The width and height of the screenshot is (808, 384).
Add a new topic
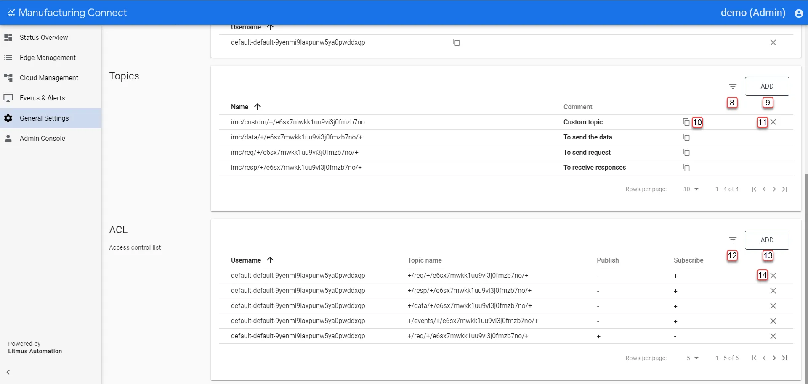click(x=767, y=86)
